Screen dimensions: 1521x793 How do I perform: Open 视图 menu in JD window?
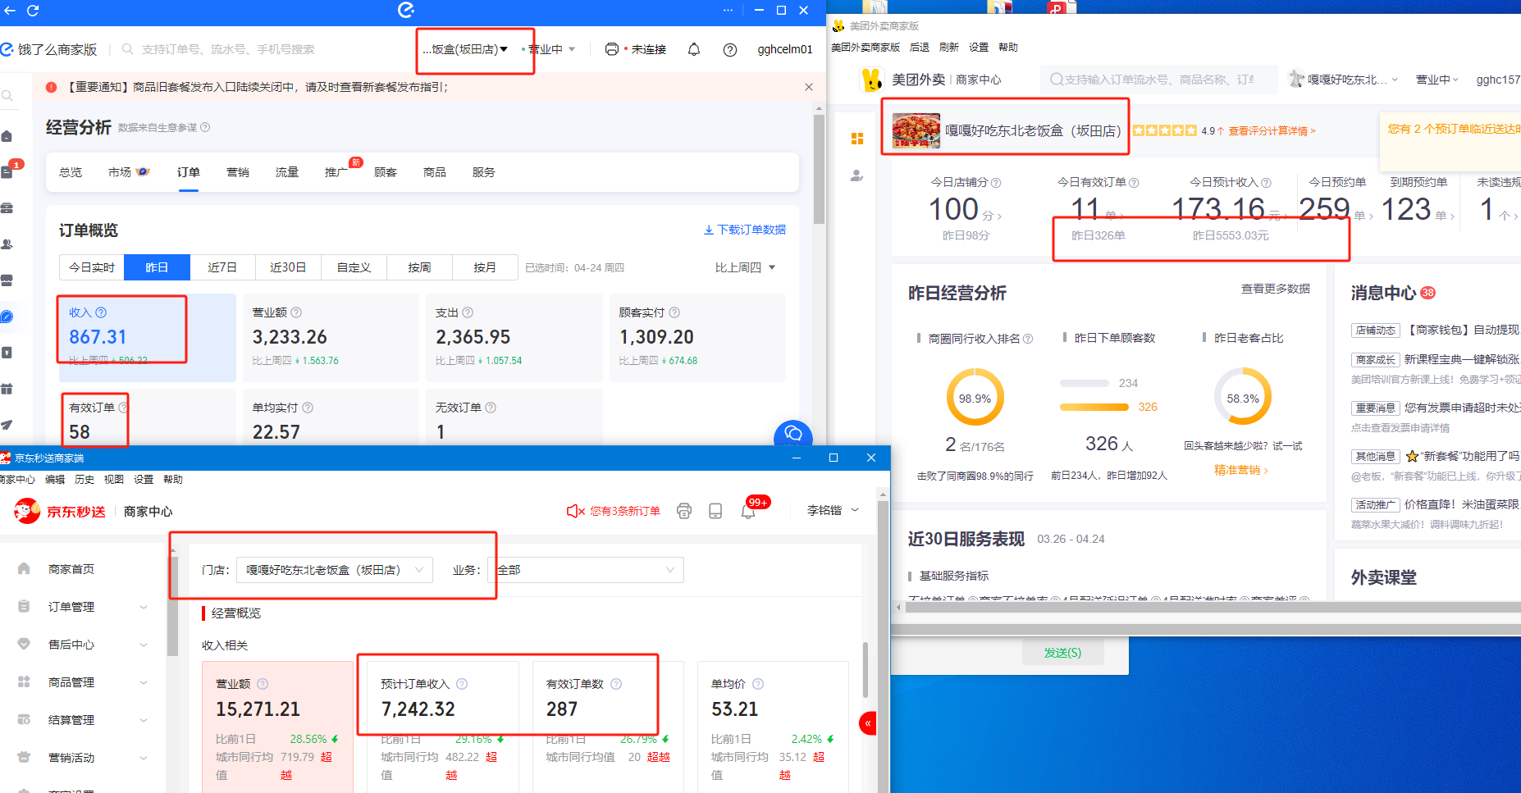[x=114, y=480]
